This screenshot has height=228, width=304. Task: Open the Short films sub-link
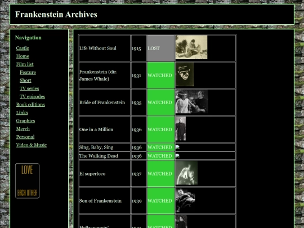click(25, 81)
